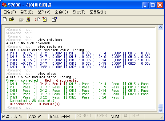Click the scroll down arrow

tap(161, 110)
